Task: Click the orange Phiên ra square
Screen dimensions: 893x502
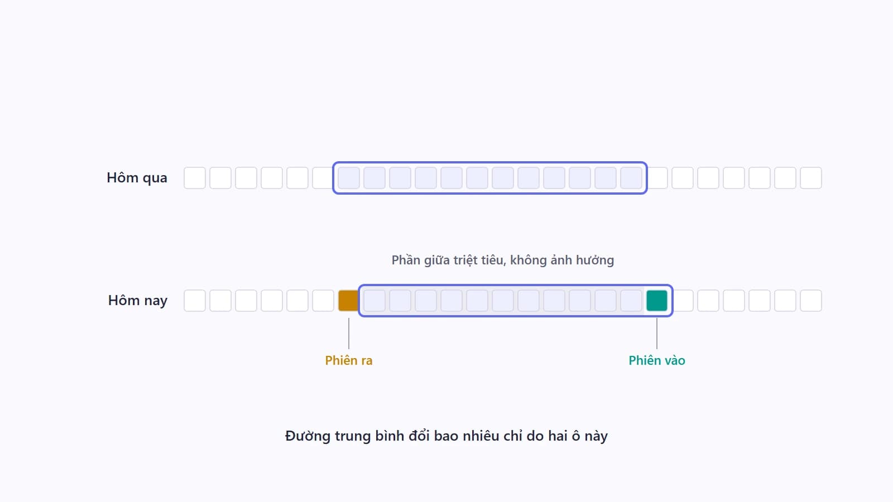Action: coord(349,301)
